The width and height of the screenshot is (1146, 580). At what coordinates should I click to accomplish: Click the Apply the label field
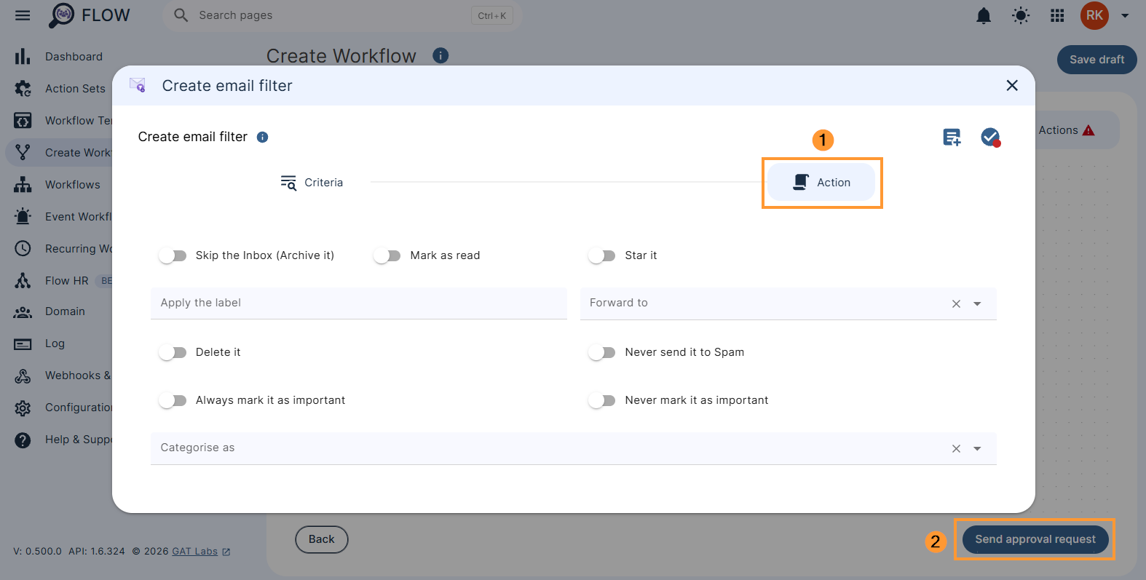359,303
